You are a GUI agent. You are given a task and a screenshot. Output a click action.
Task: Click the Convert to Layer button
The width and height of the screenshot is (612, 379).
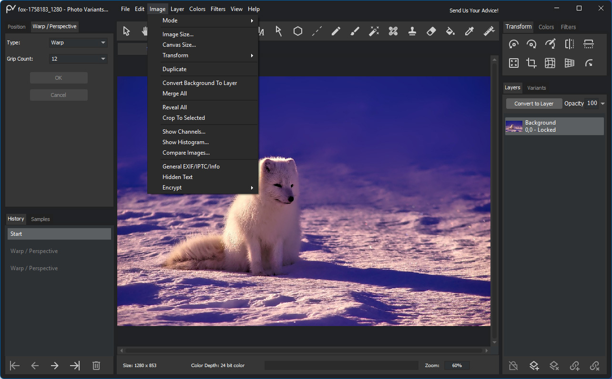534,104
